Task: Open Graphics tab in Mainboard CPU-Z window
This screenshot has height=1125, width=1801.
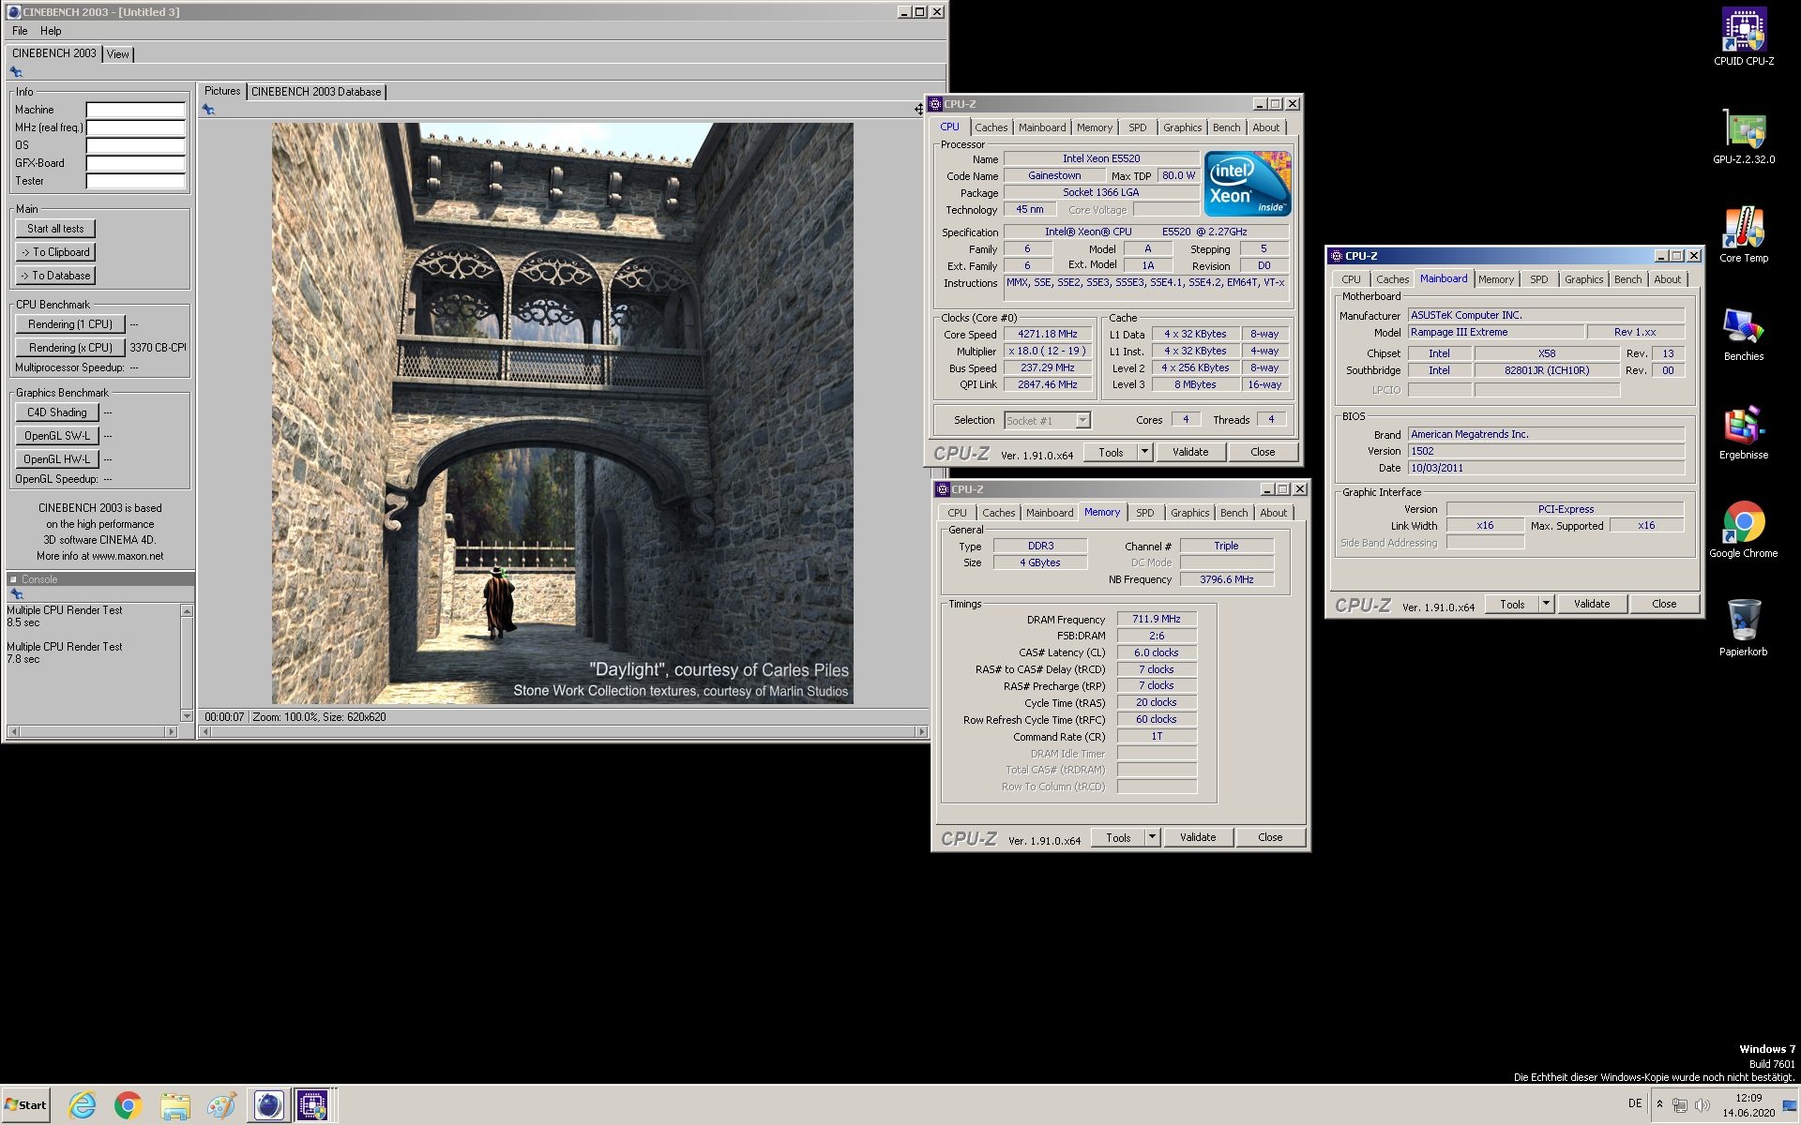Action: pyautogui.click(x=1583, y=279)
